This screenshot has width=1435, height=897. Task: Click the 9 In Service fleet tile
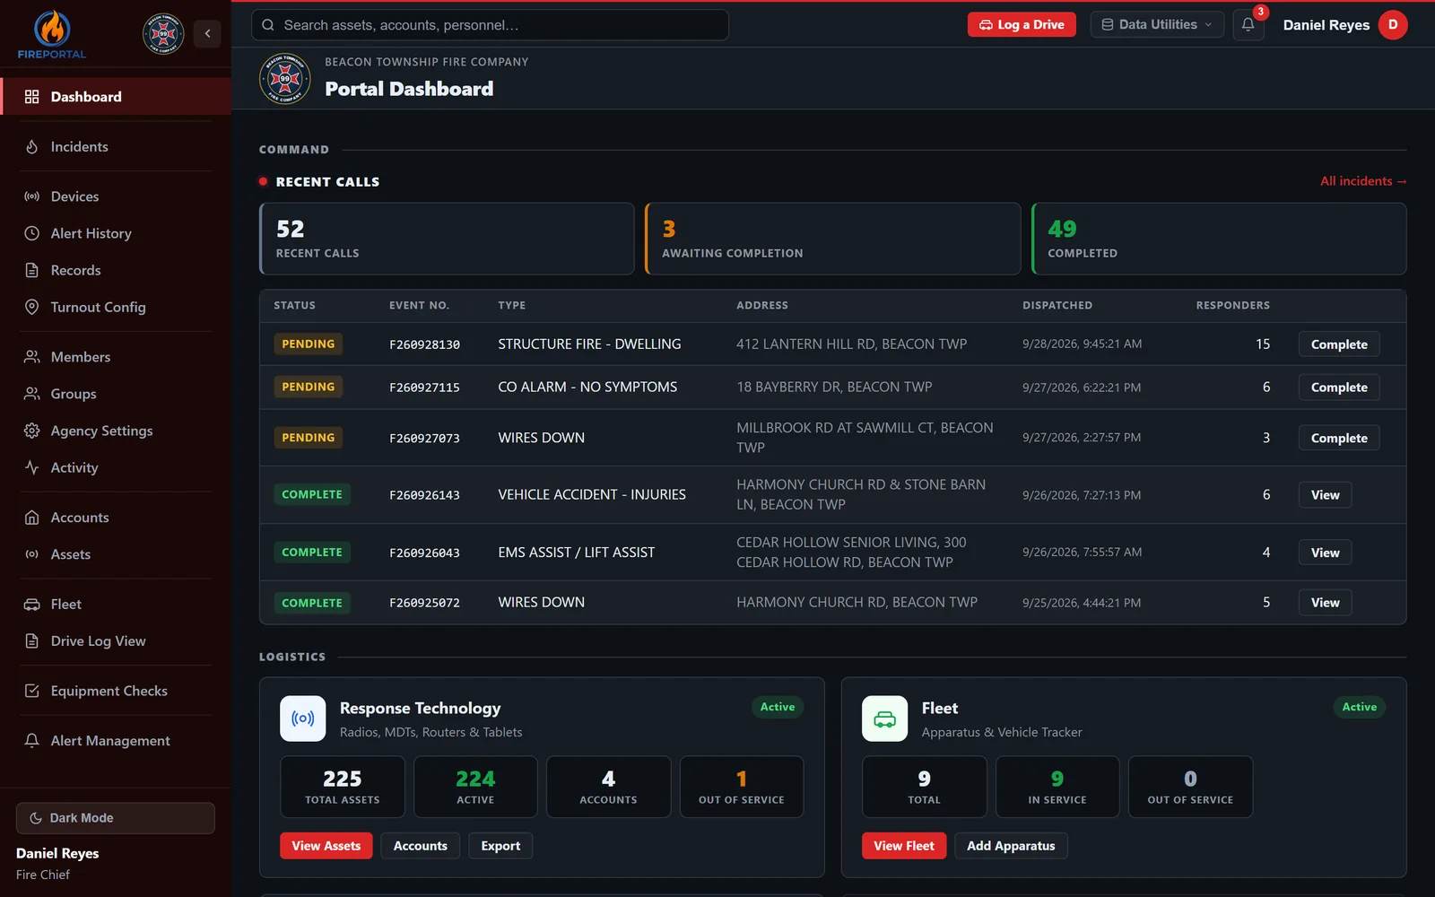coord(1057,787)
